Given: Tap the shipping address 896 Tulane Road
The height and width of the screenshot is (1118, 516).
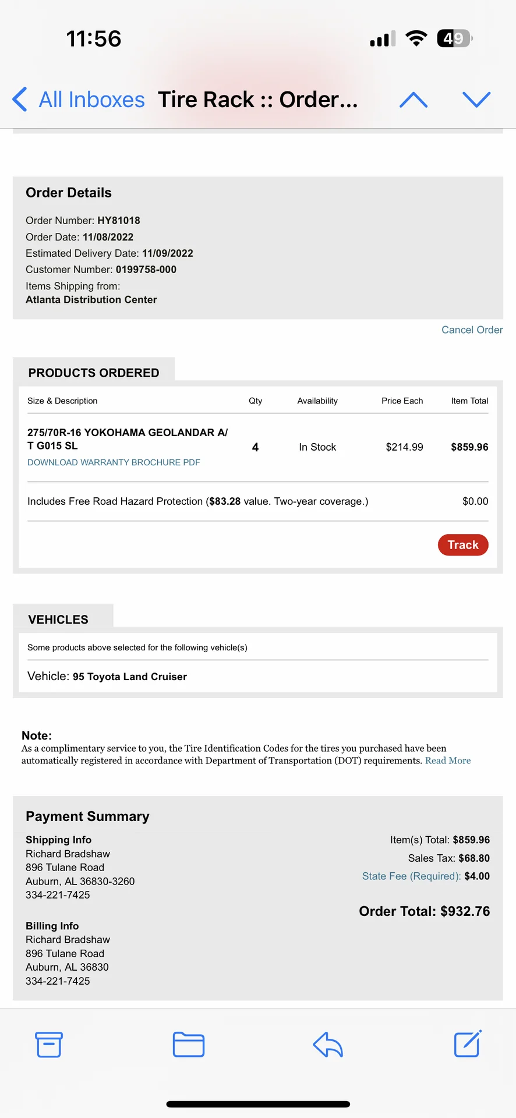Looking at the screenshot, I should (65, 867).
